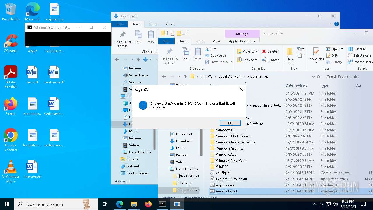Viewport: 373px width, 210px height.
Task: Click Edit in the Open group
Action: point(332,55)
